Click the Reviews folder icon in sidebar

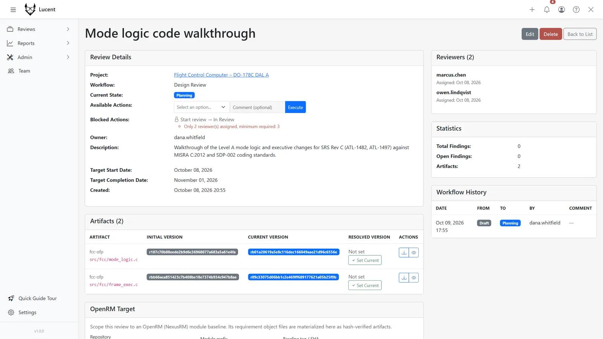[x=10, y=29]
